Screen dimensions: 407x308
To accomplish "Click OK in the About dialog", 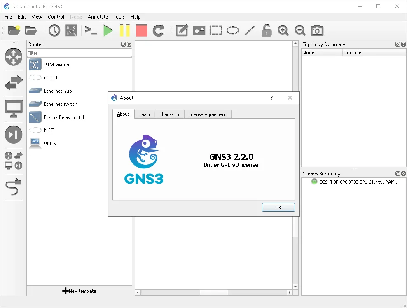I will click(278, 207).
